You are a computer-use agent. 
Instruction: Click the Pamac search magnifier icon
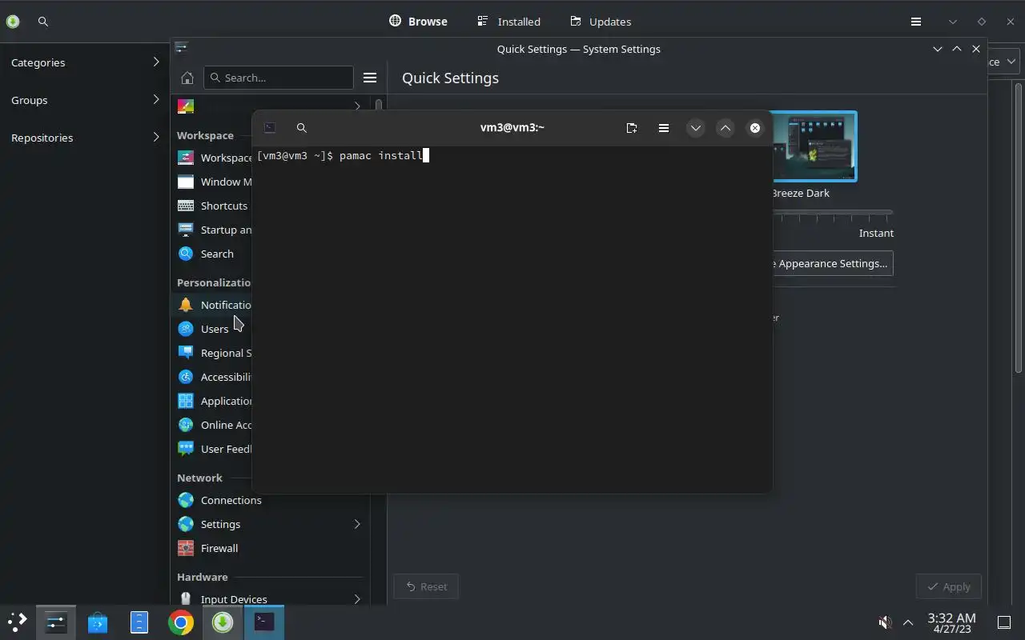click(43, 22)
